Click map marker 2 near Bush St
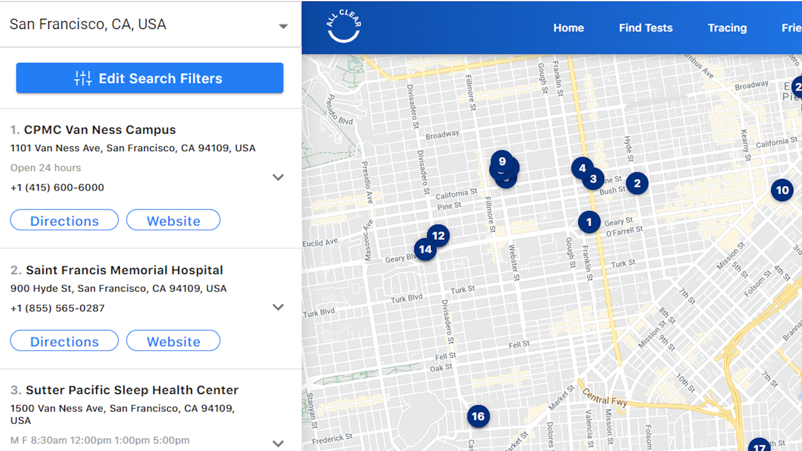This screenshot has width=802, height=451. point(637,183)
